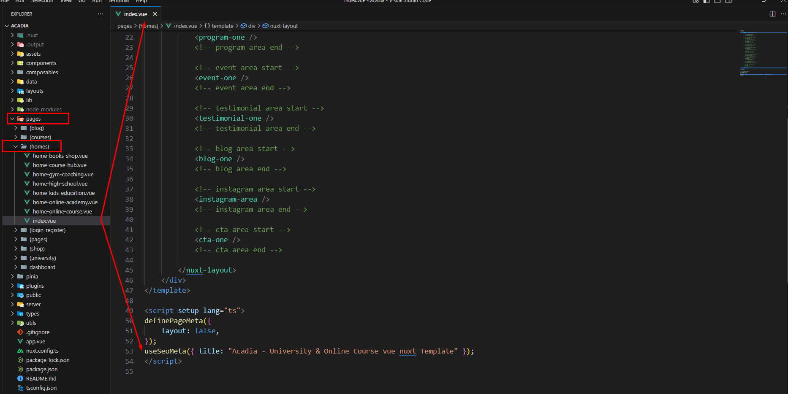
Task: Open the View menu
Action: [66, 1]
